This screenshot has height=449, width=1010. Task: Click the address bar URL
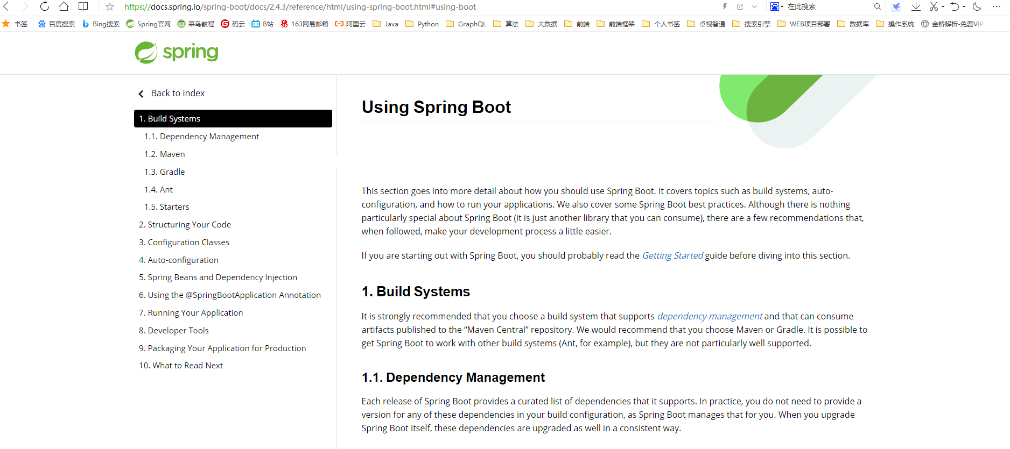[300, 7]
